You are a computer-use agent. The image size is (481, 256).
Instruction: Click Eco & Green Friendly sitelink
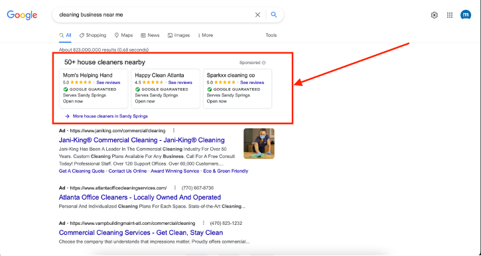[x=226, y=171]
